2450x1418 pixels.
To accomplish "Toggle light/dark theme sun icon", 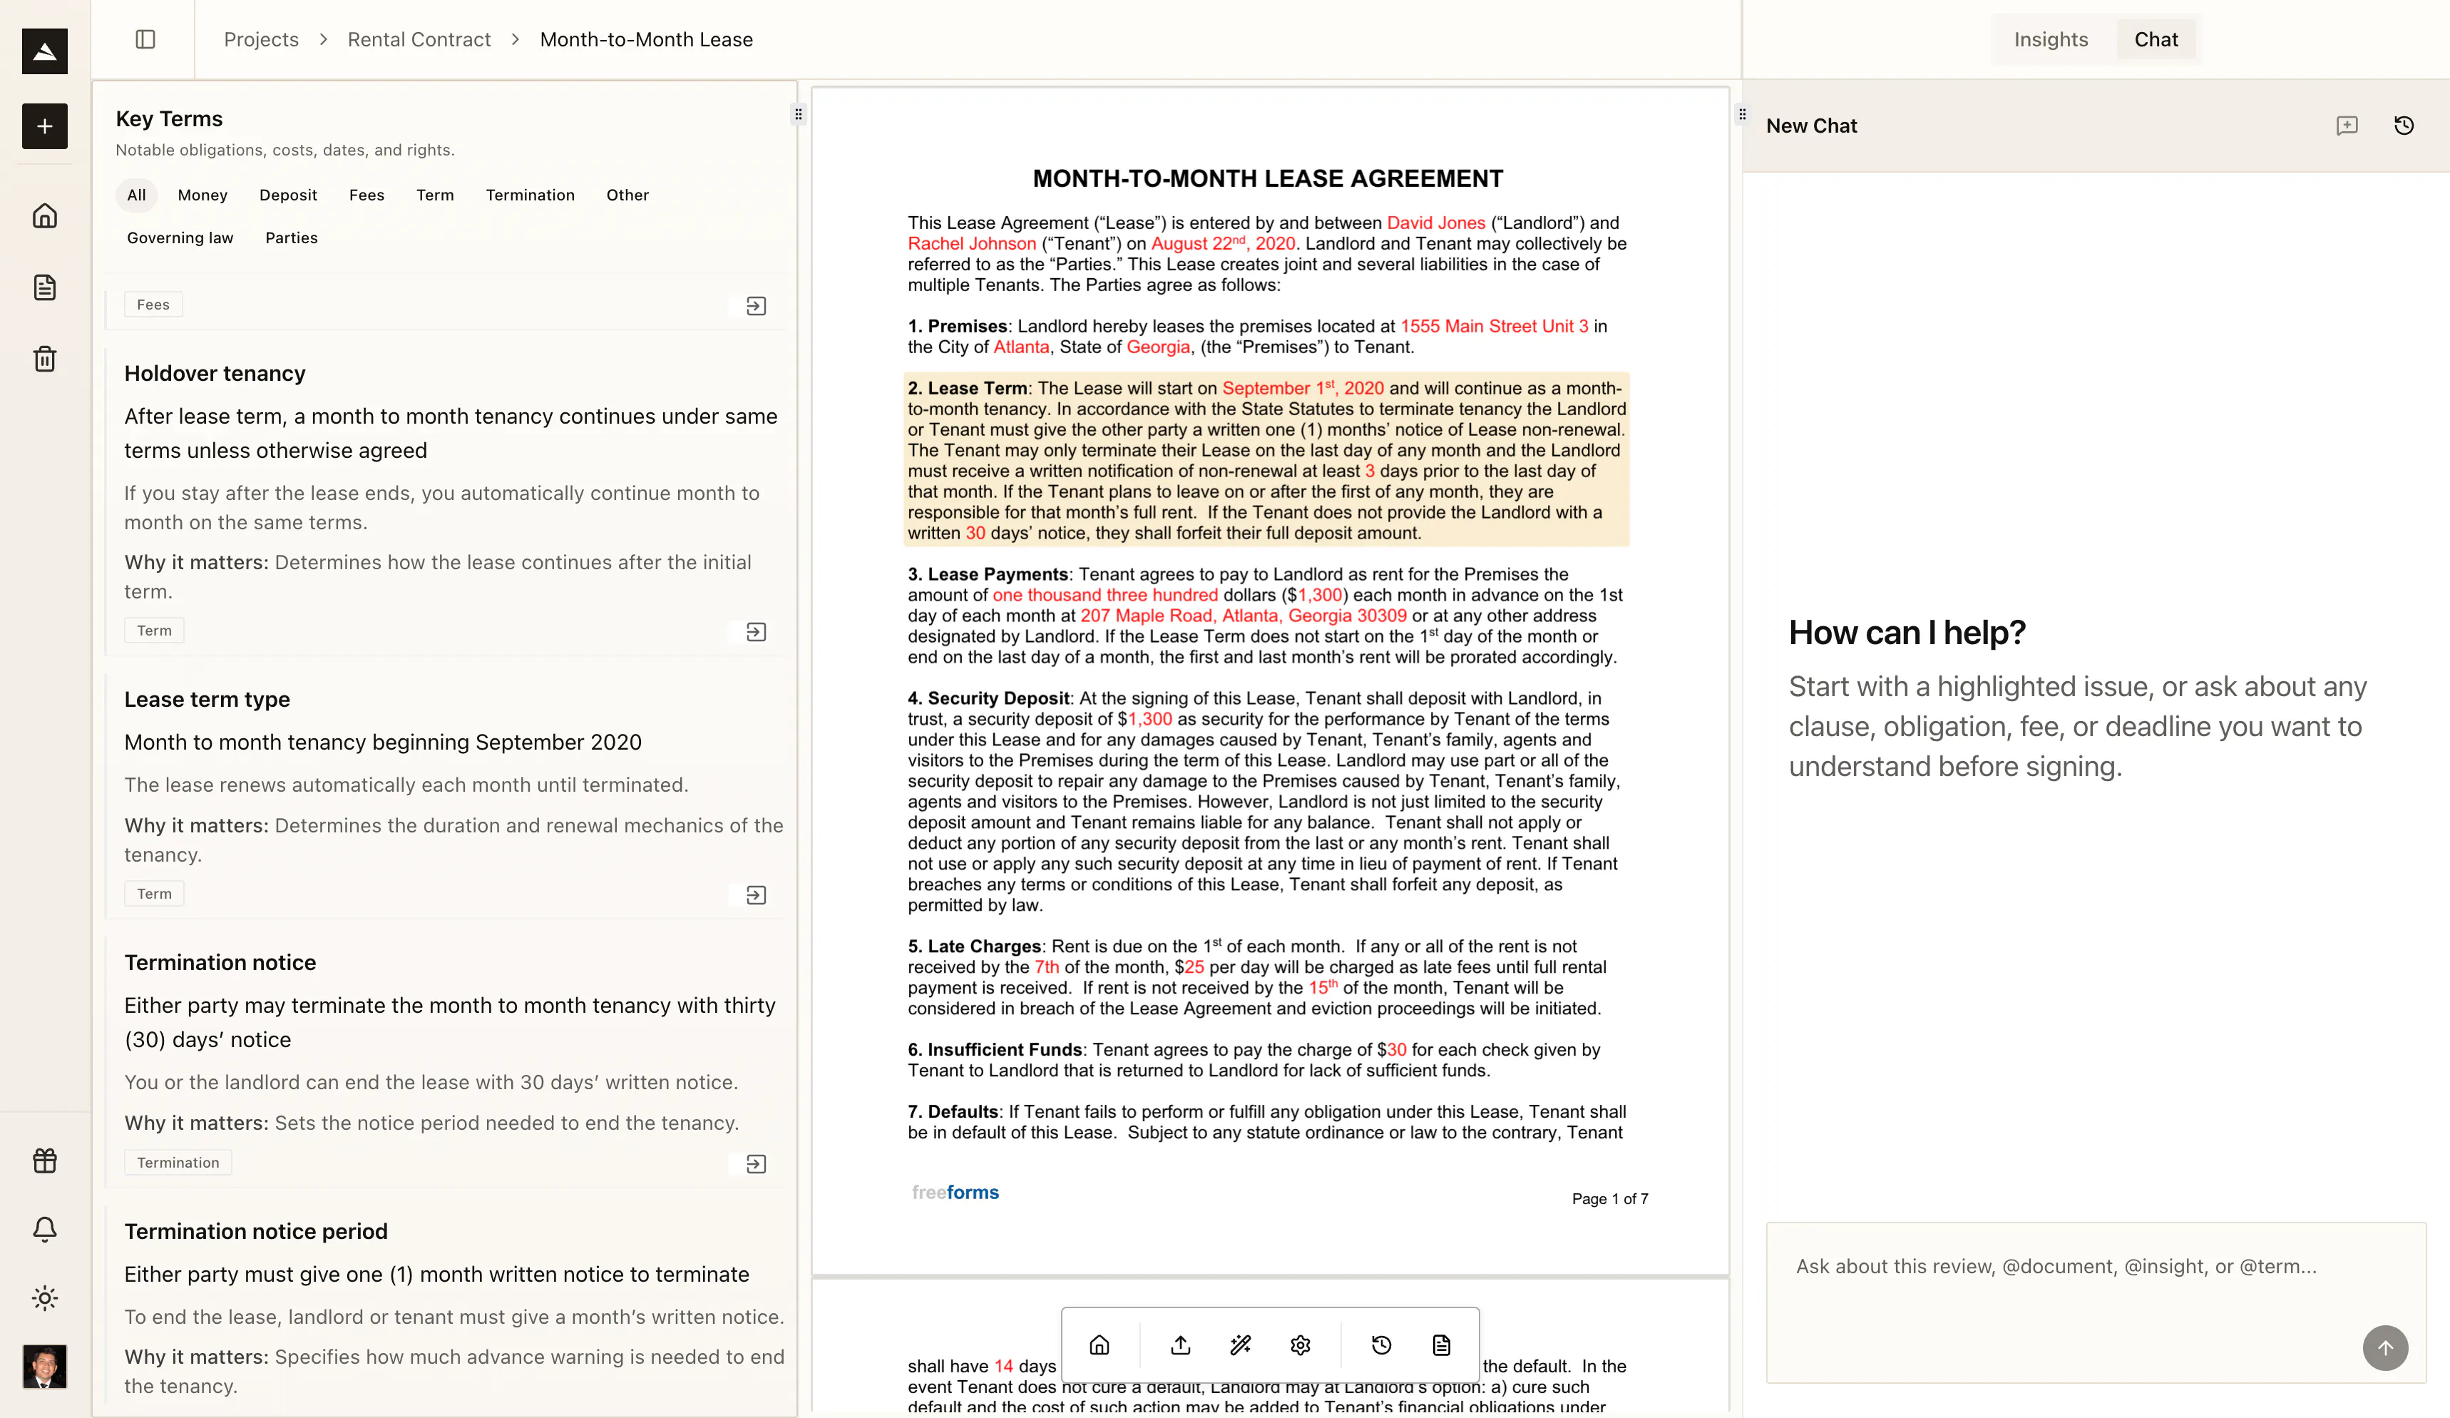I will (45, 1297).
